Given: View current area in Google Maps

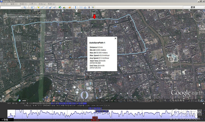Looking at the screenshot, I should click(x=93, y=7).
